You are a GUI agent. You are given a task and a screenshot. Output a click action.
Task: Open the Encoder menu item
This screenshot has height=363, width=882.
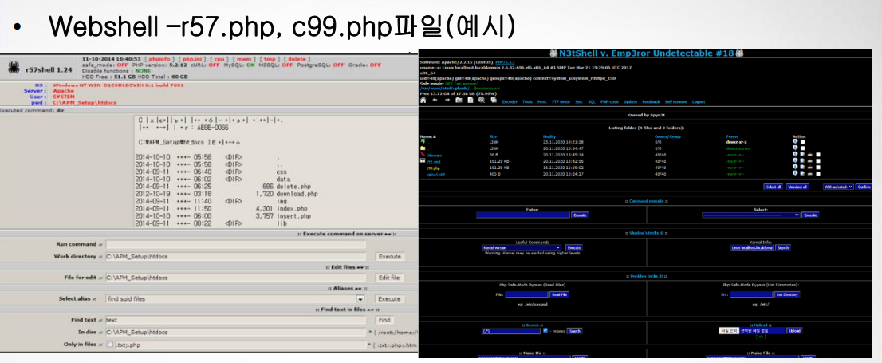pyautogui.click(x=510, y=102)
